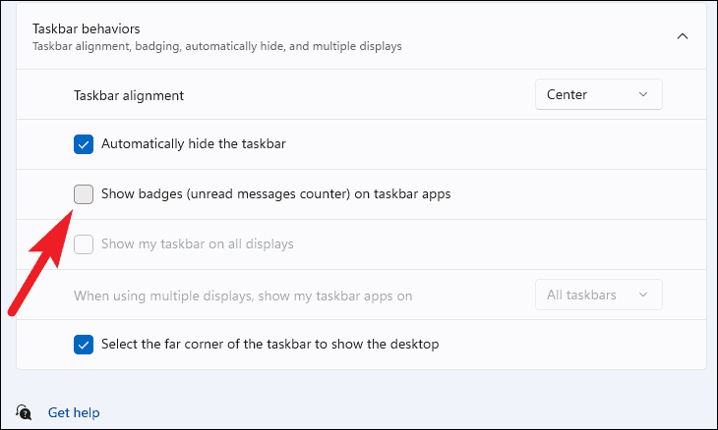Open the Taskbar alignment Center dropdown
This screenshot has height=430, width=718.
point(598,94)
